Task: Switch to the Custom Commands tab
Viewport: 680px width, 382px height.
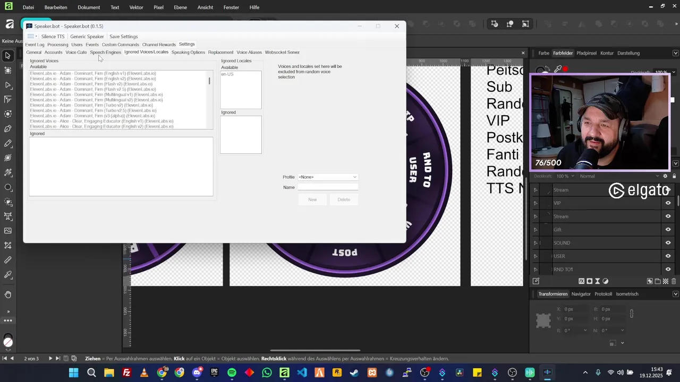Action: click(x=120, y=45)
